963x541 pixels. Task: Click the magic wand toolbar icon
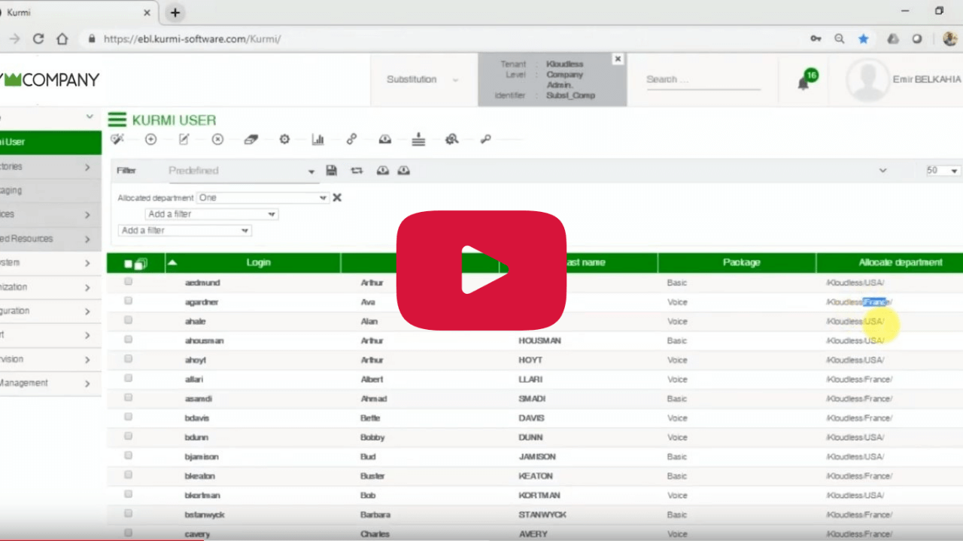117,139
